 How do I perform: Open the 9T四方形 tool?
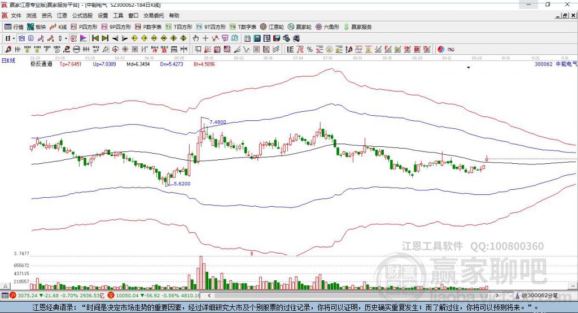pyautogui.click(x=211, y=27)
